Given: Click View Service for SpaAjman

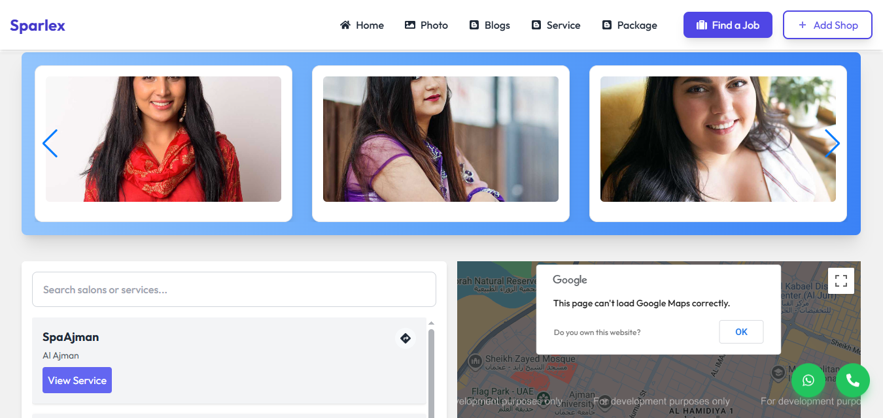Looking at the screenshot, I should 77,380.
